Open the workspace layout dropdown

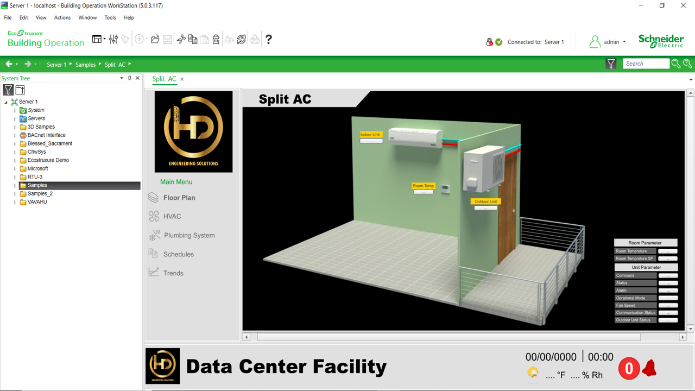coord(98,39)
